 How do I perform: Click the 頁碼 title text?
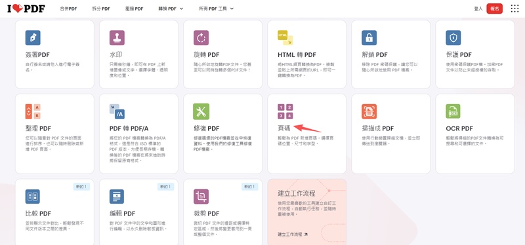284,128
